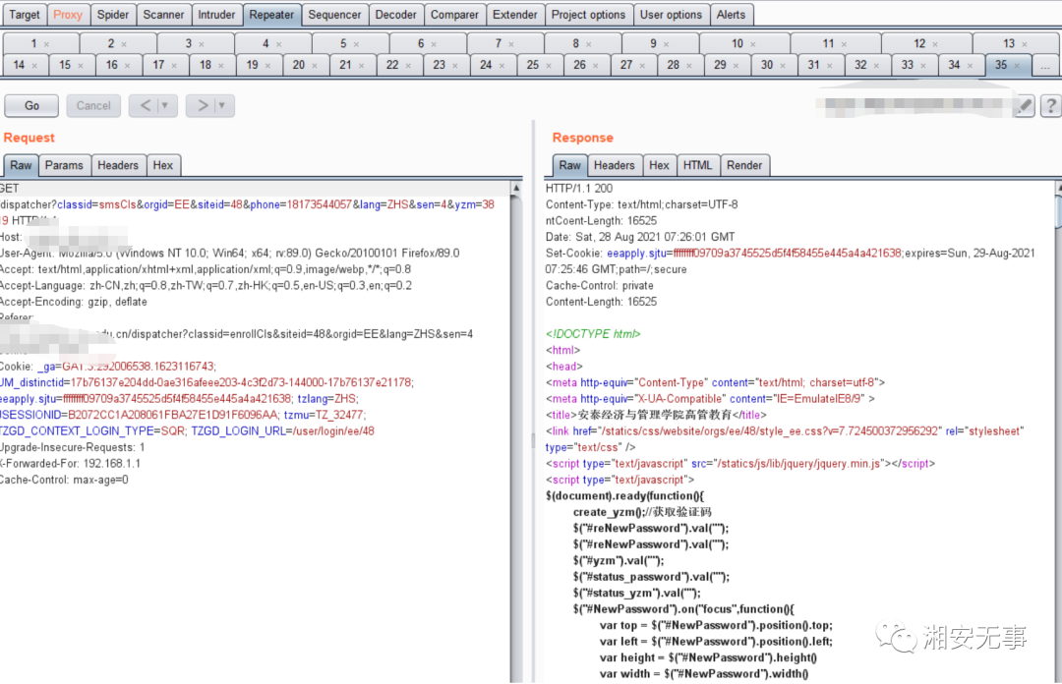
Task: Go to the Sequencer tab
Action: coord(334,14)
